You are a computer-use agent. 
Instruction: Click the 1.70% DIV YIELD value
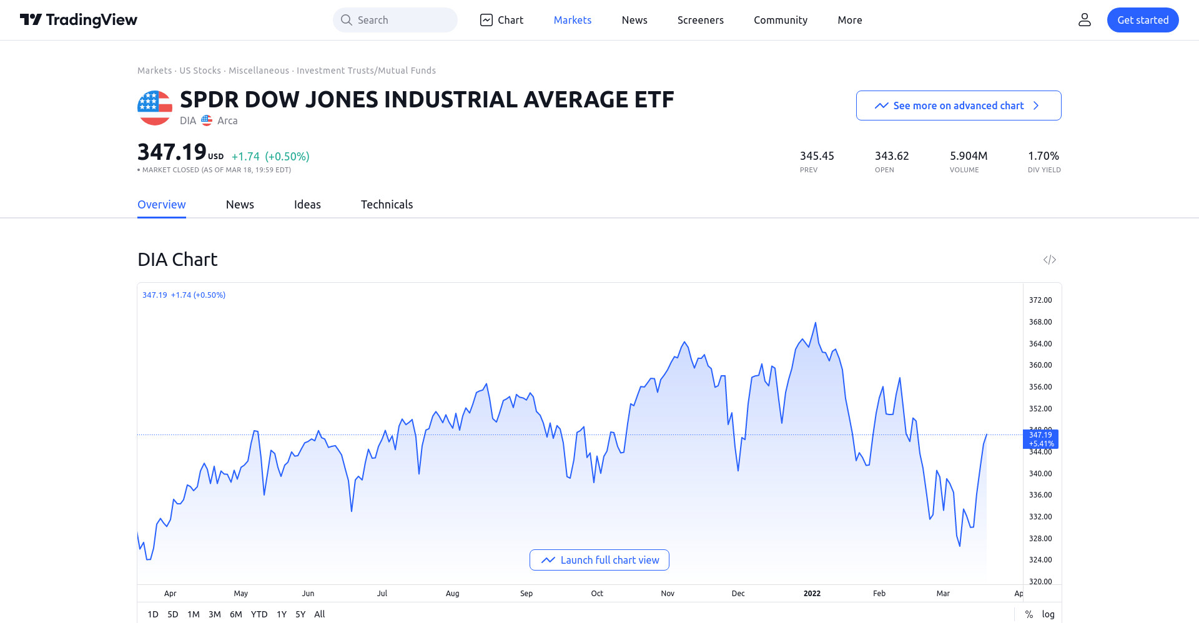[x=1044, y=156]
